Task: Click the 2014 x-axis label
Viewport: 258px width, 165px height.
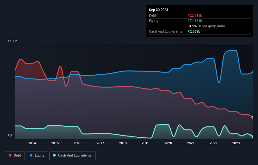Action: [x=32, y=143]
